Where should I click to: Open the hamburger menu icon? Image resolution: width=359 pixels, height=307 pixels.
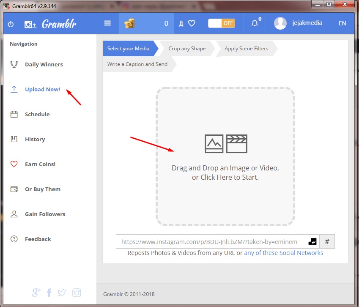107,23
